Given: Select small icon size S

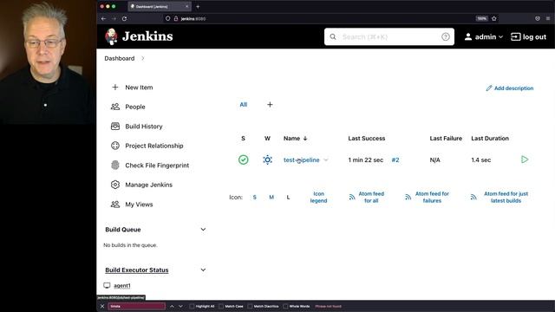Looking at the screenshot, I should 254,197.
